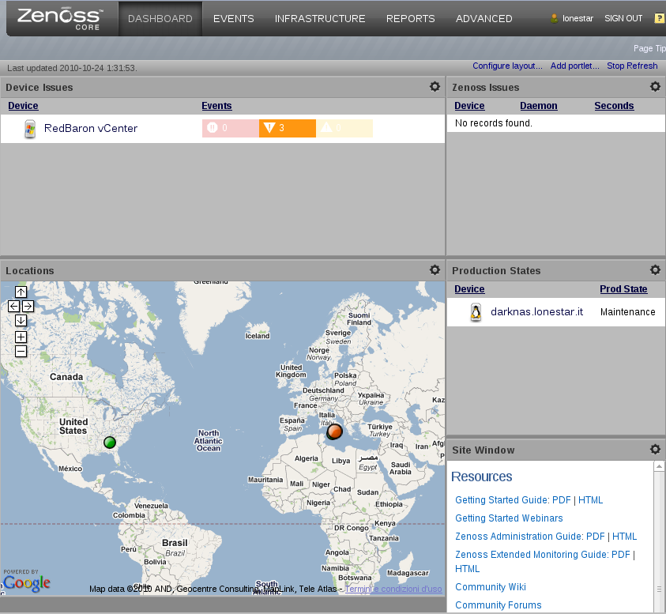Open Zenoss Administration Guide PDF link
This screenshot has width=666, height=614.
tap(596, 537)
